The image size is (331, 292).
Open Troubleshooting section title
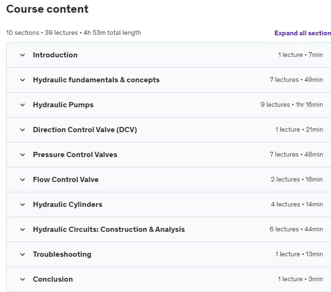point(62,254)
